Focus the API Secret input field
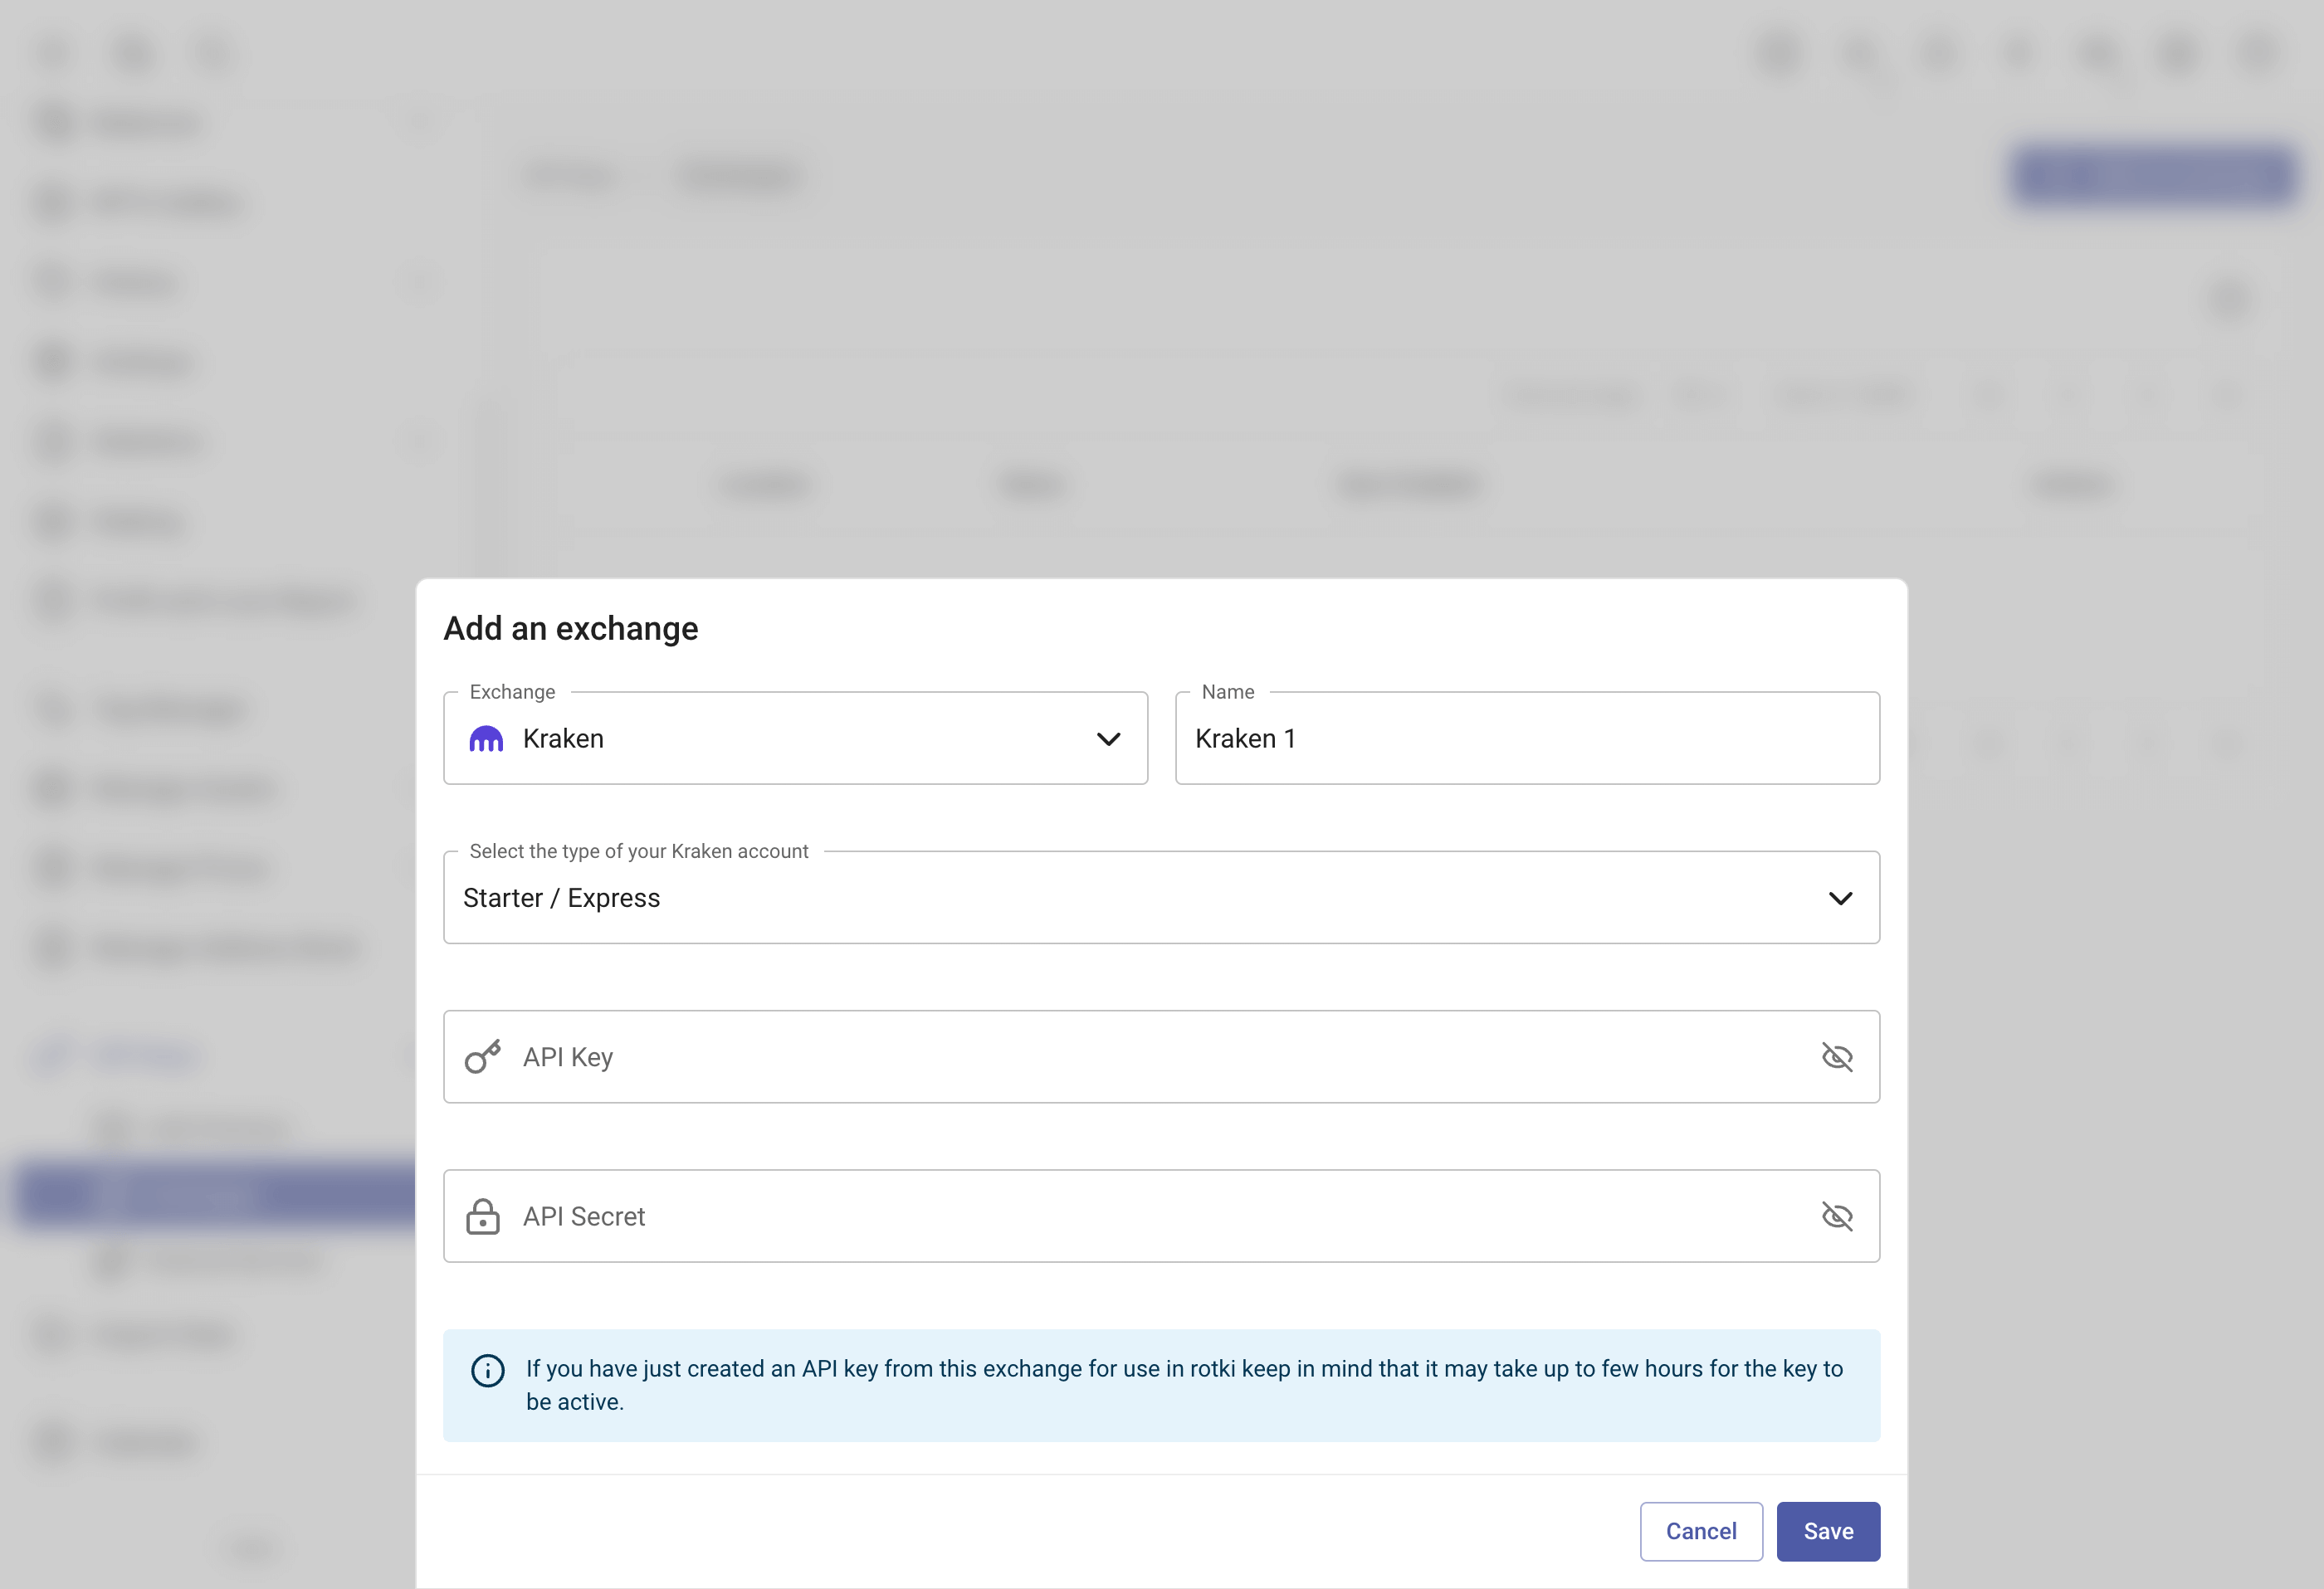This screenshot has width=2324, height=1589. click(1161, 1216)
